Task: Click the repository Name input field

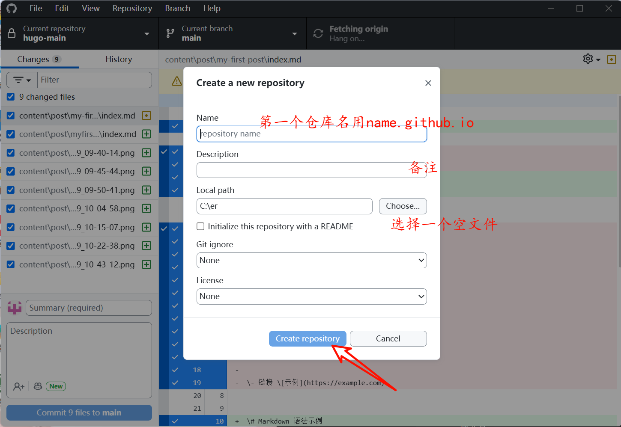Action: (311, 134)
